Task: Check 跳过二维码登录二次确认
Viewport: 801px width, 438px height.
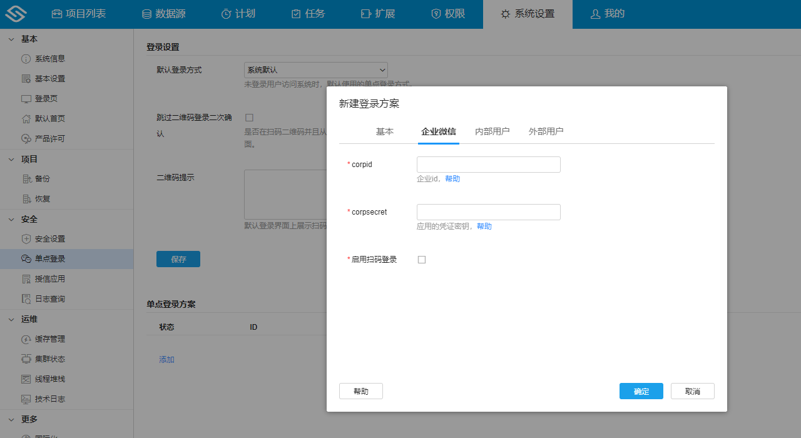Action: pos(248,117)
